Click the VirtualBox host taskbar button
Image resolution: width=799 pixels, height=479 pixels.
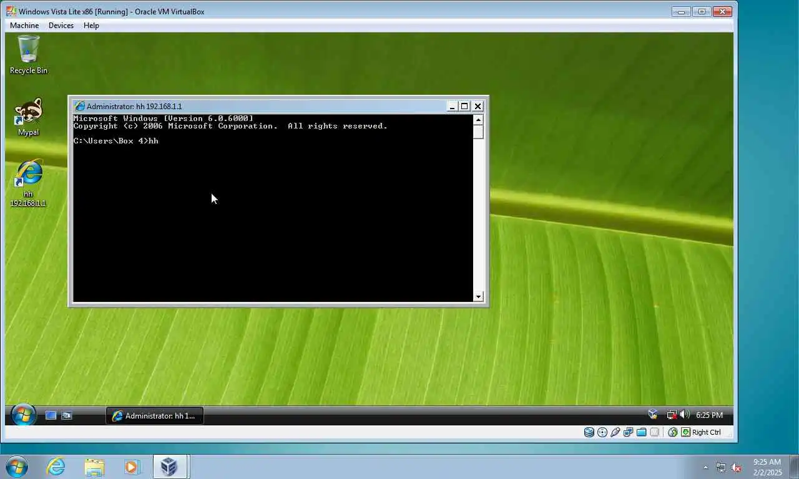(170, 467)
